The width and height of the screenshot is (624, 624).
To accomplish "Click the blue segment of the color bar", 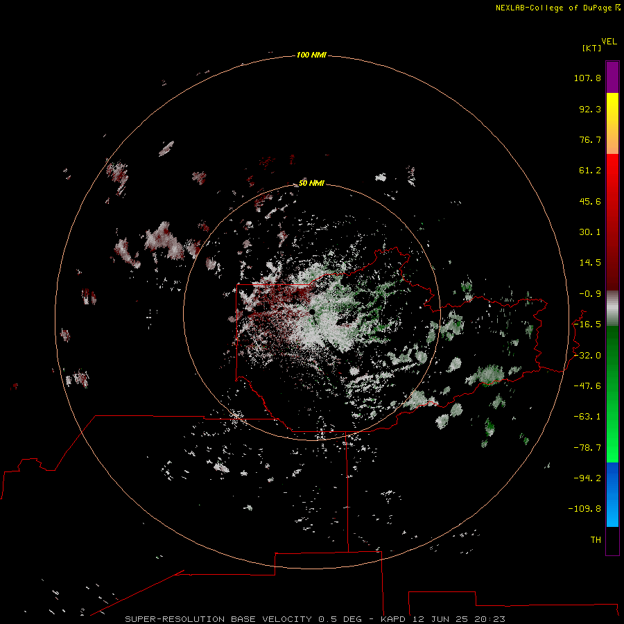I will 612,494.
